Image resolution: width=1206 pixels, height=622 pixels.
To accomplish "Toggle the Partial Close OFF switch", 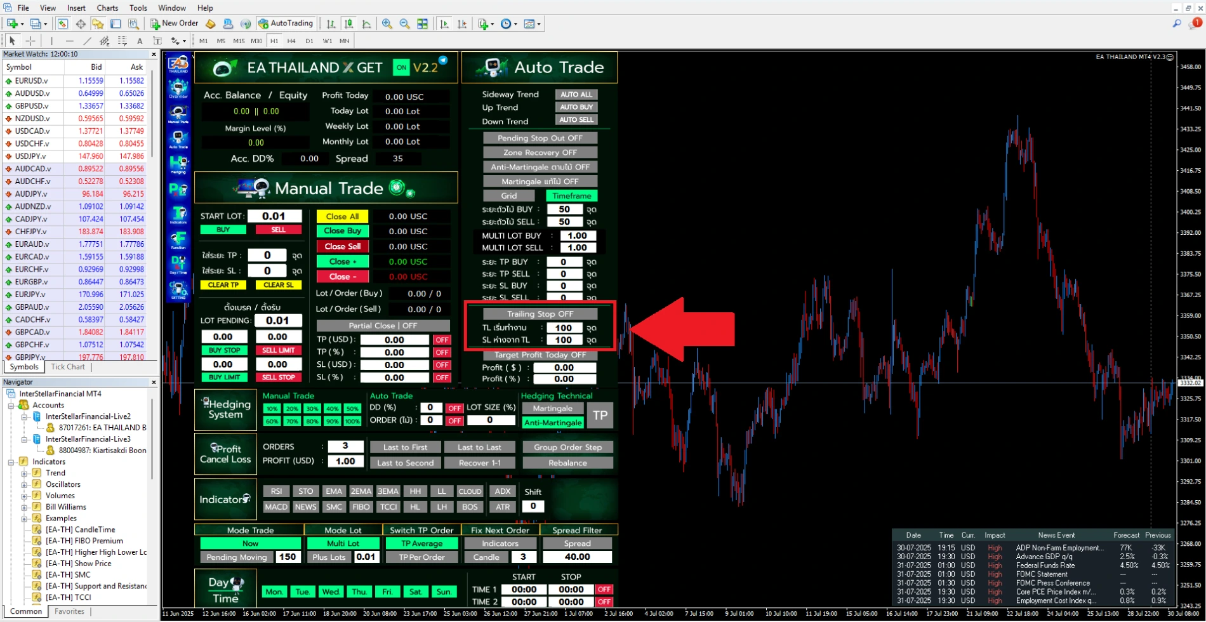I will tap(383, 326).
